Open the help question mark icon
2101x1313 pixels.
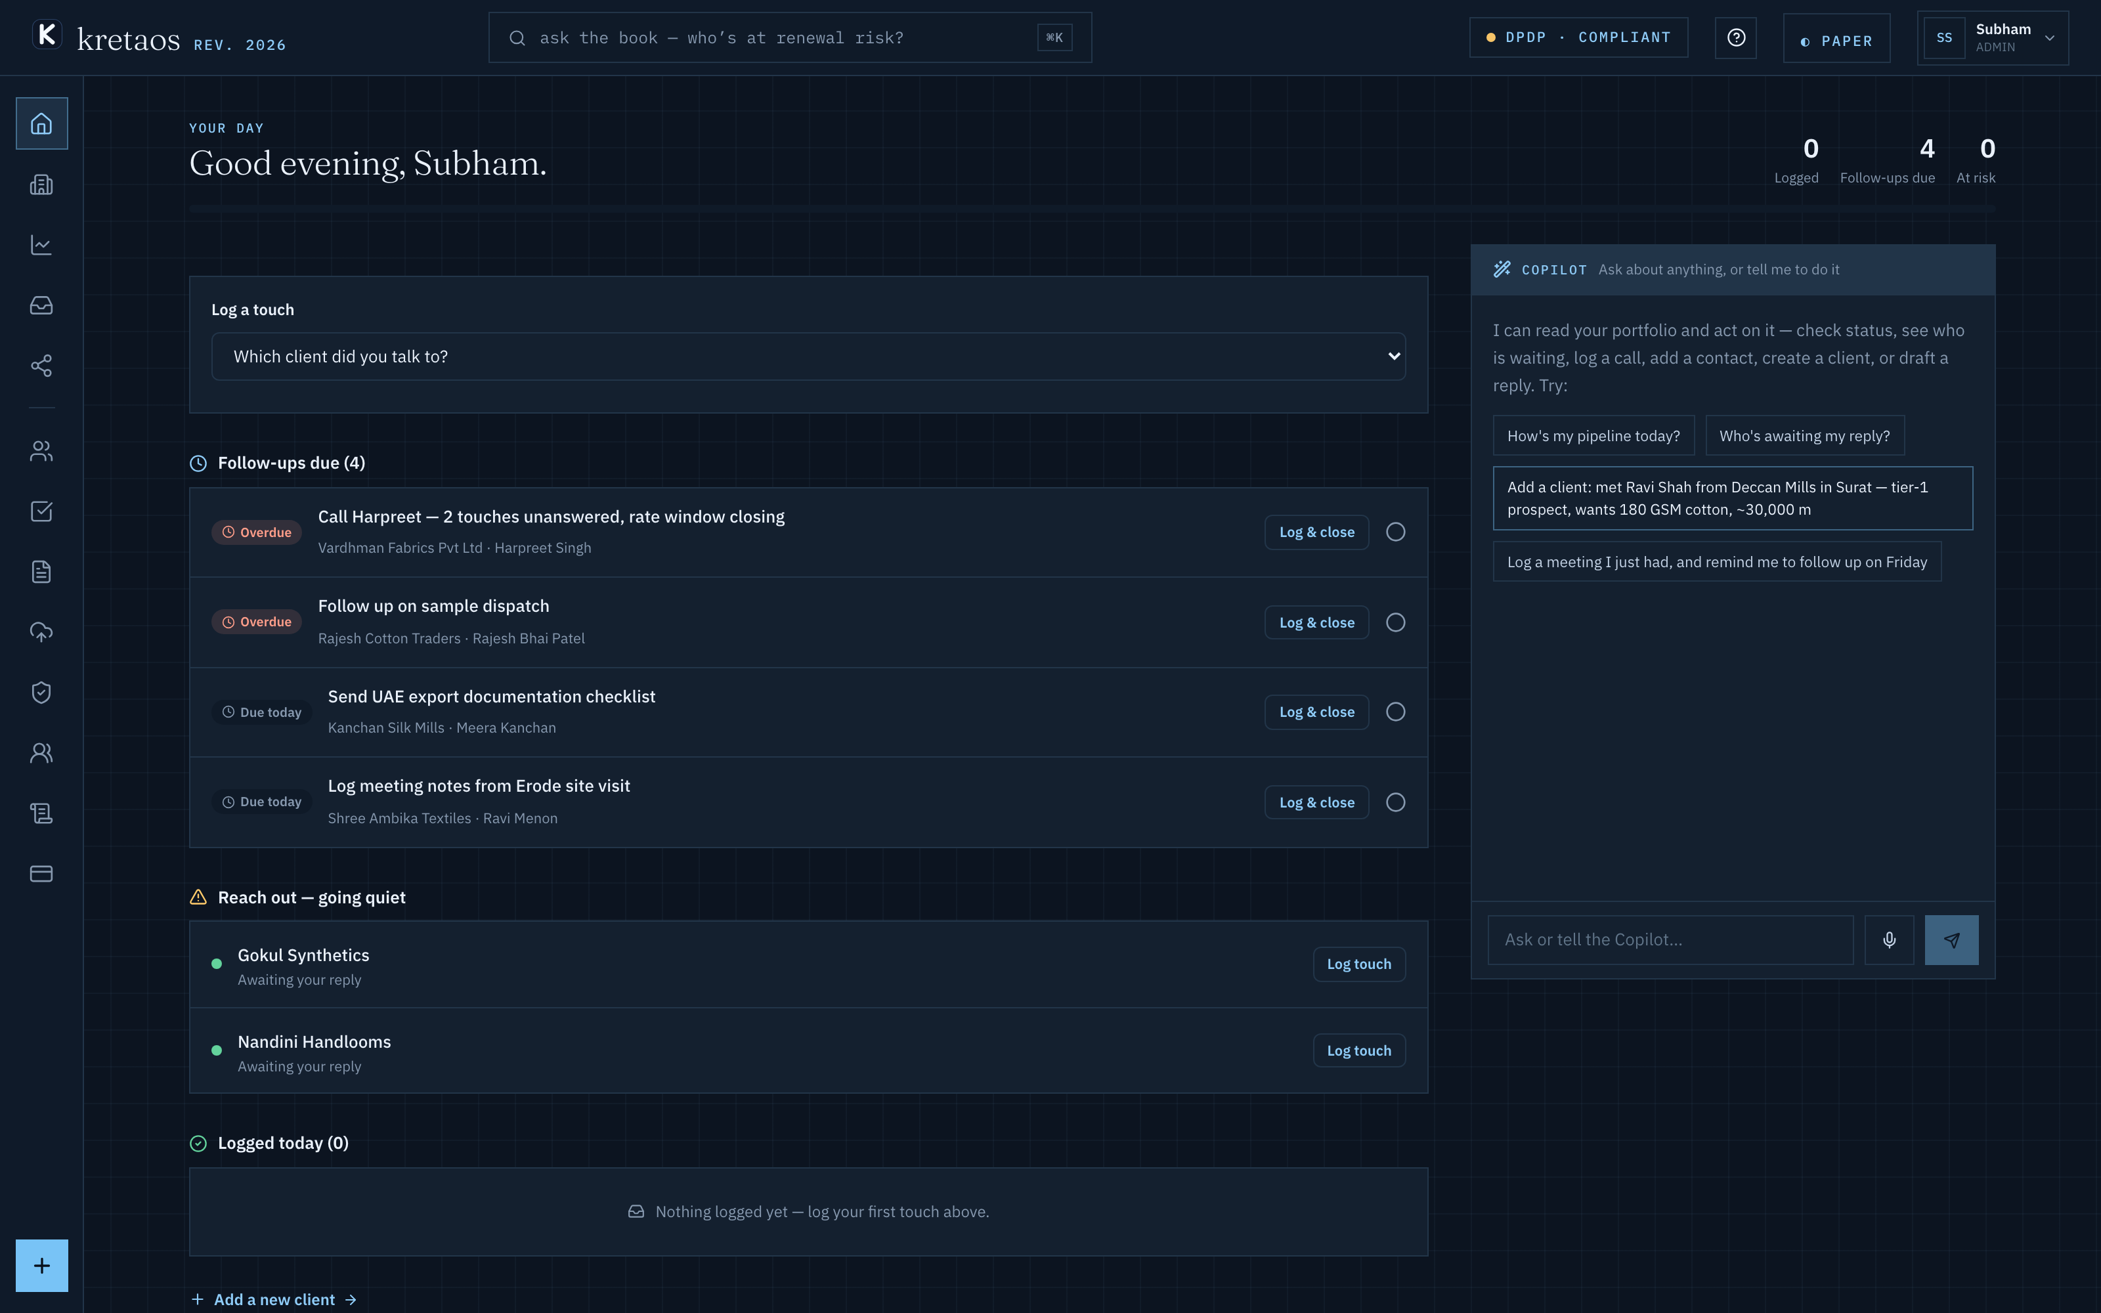click(1735, 37)
